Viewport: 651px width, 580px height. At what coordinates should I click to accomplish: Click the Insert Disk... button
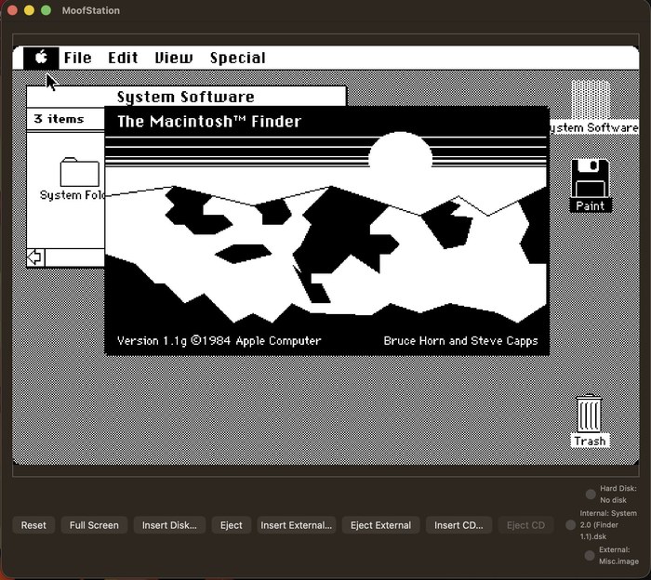click(169, 525)
